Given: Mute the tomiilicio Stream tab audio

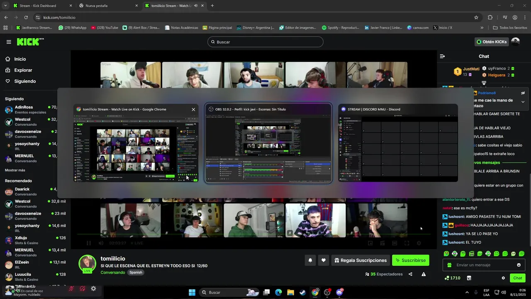Looking at the screenshot, I should (195, 6).
